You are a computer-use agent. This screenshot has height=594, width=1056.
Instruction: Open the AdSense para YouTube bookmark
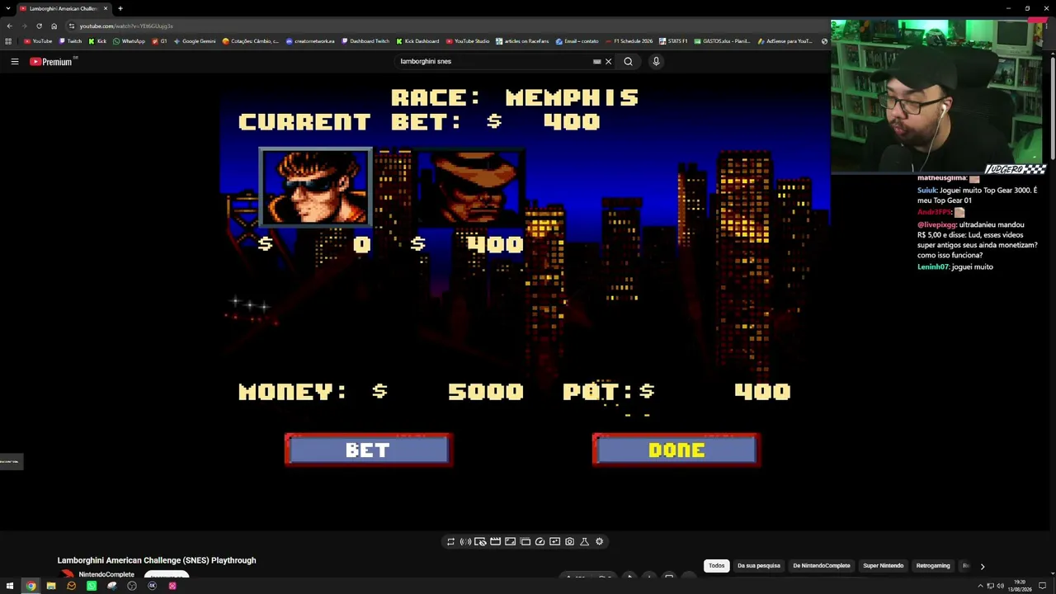[785, 40]
